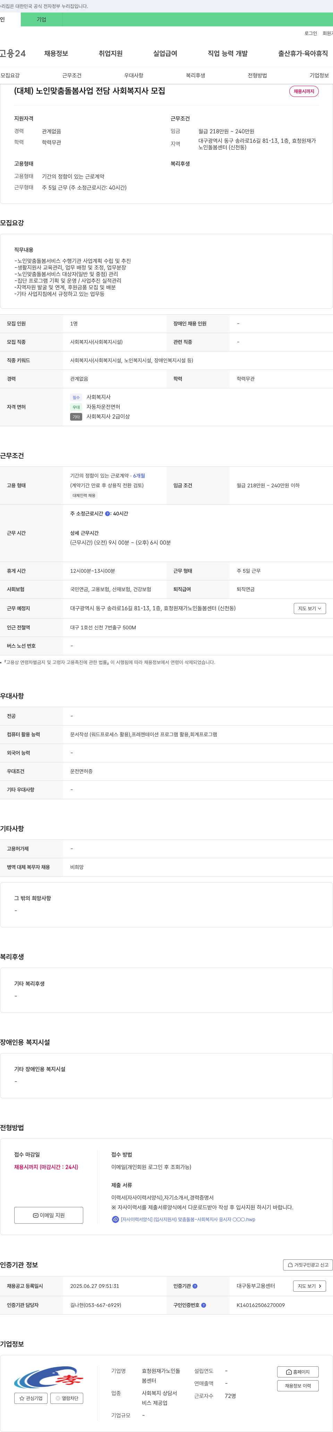The height and width of the screenshot is (1432, 333).
Task: Click 12시00분~13시00분 break time value
Action: coord(92,571)
